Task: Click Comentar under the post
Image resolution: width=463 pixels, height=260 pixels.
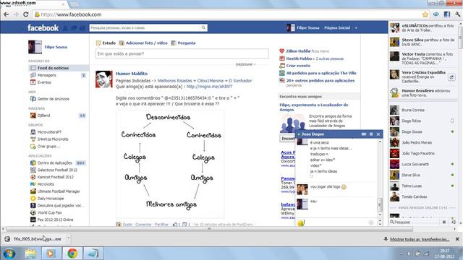Action: click(143, 225)
